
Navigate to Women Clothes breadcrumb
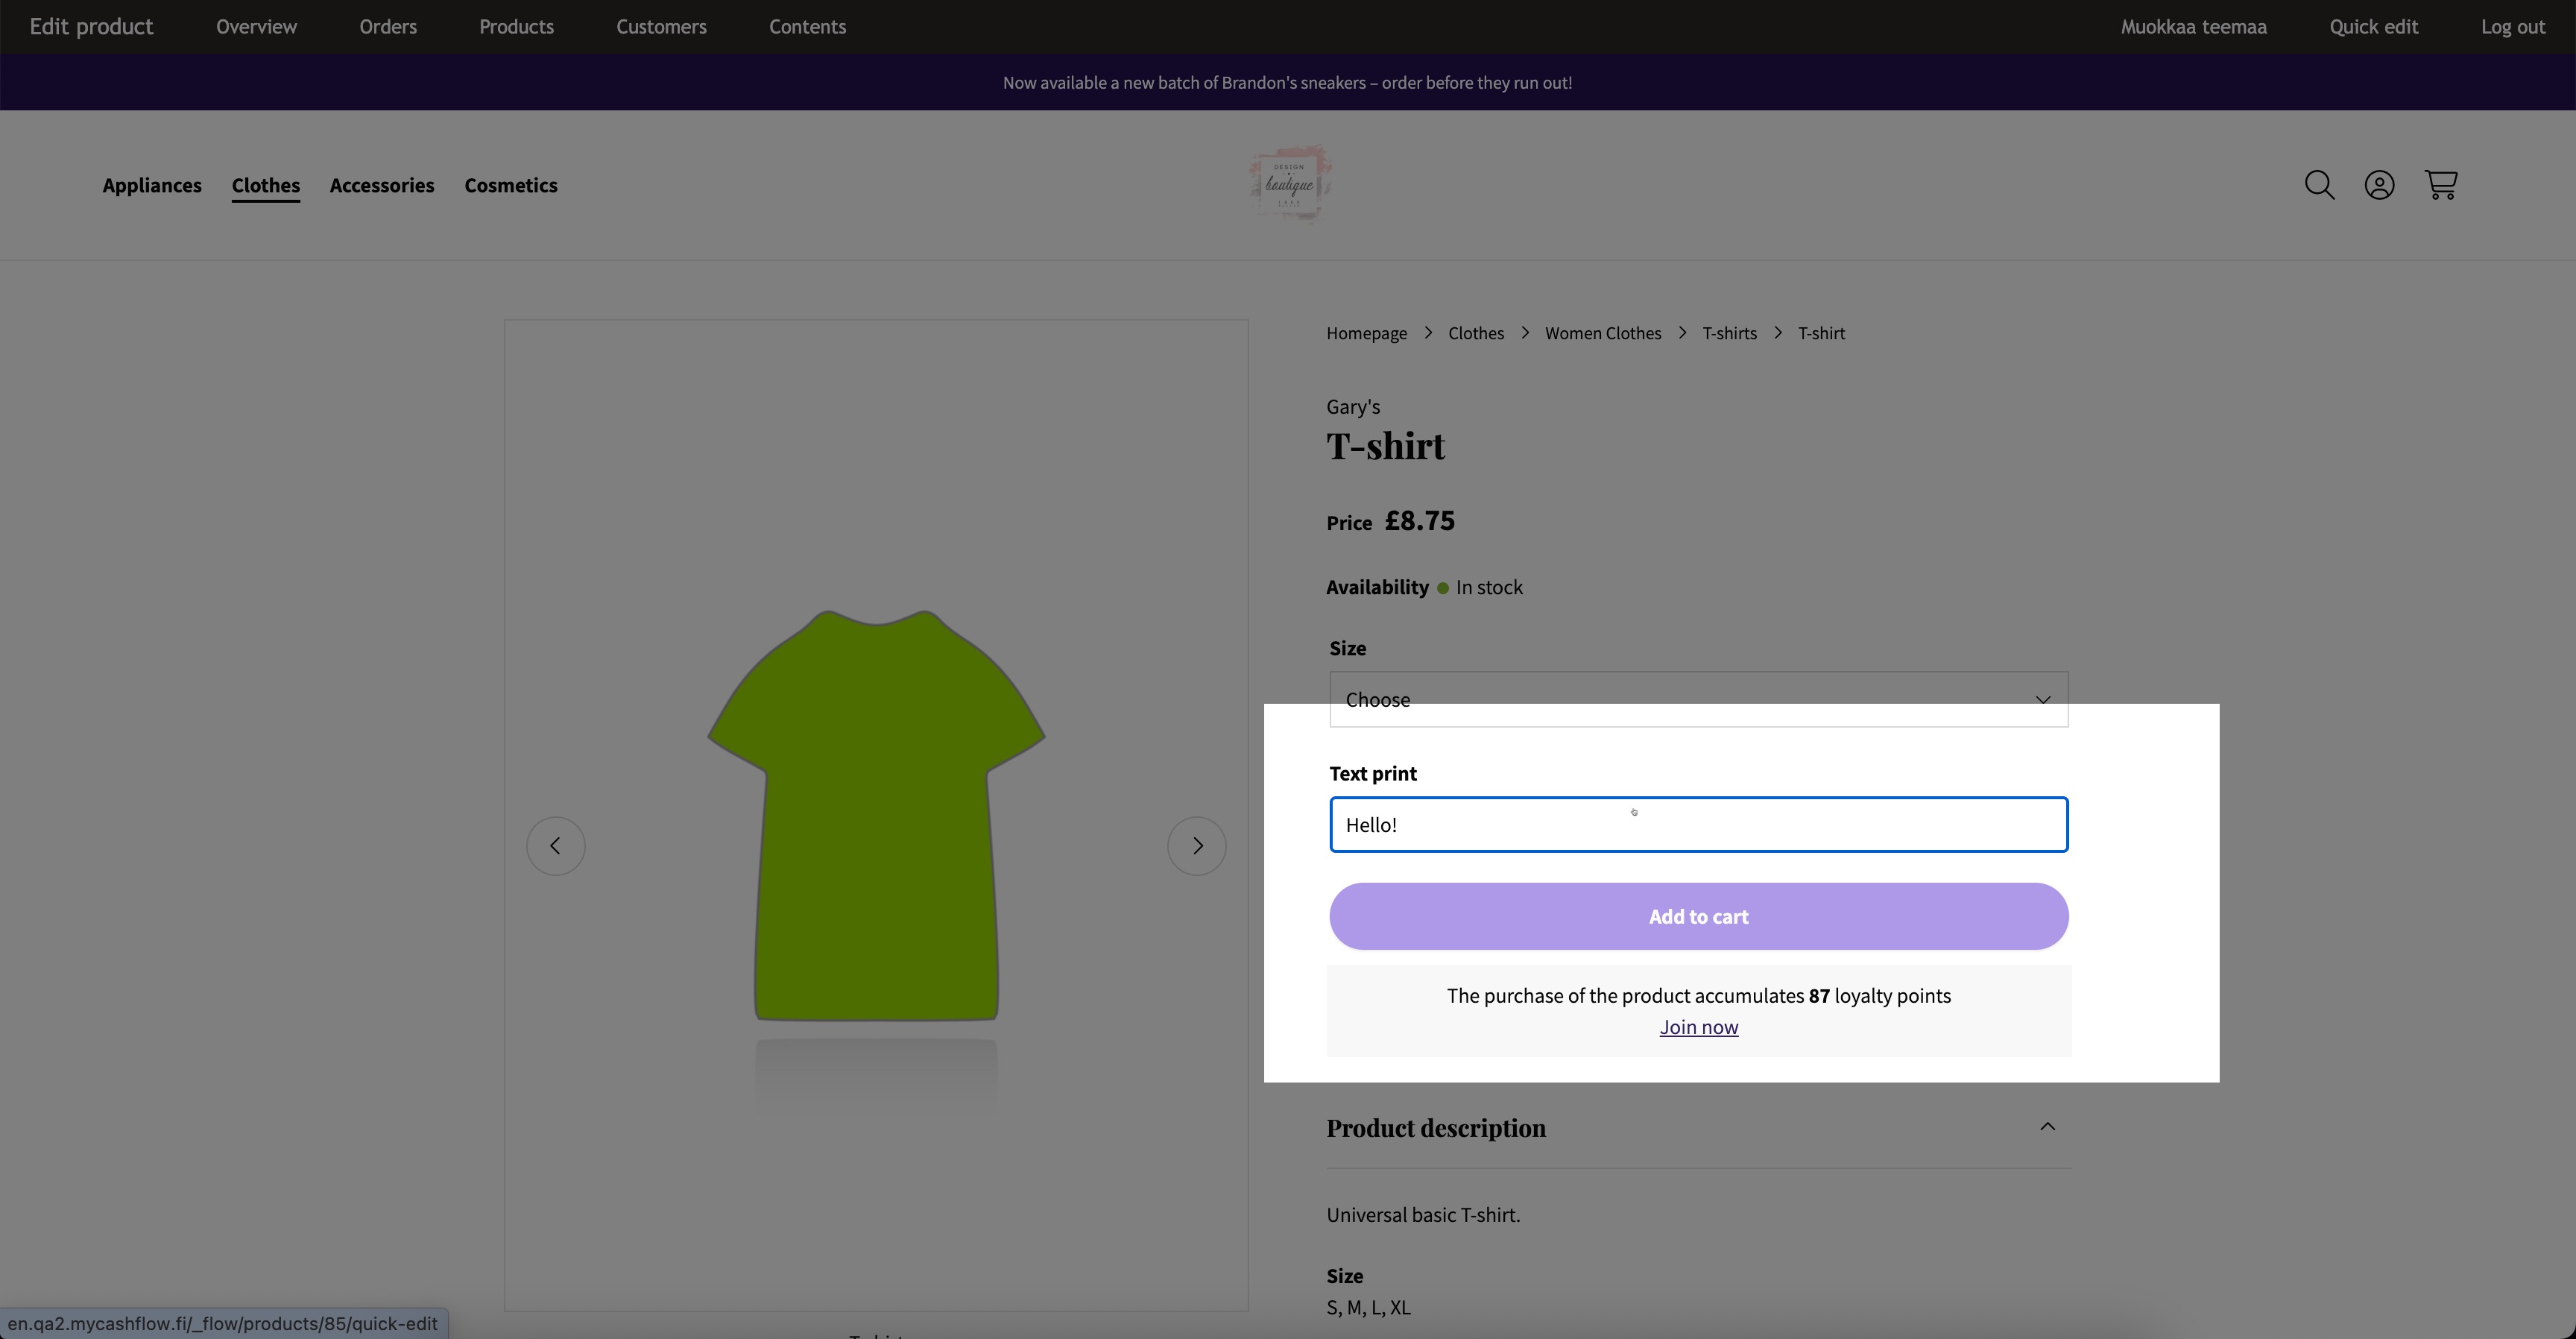pos(1602,333)
